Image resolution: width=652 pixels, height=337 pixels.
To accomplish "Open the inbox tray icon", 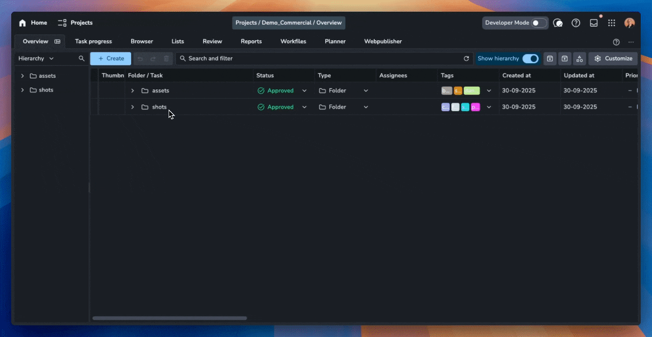I will click(x=593, y=23).
